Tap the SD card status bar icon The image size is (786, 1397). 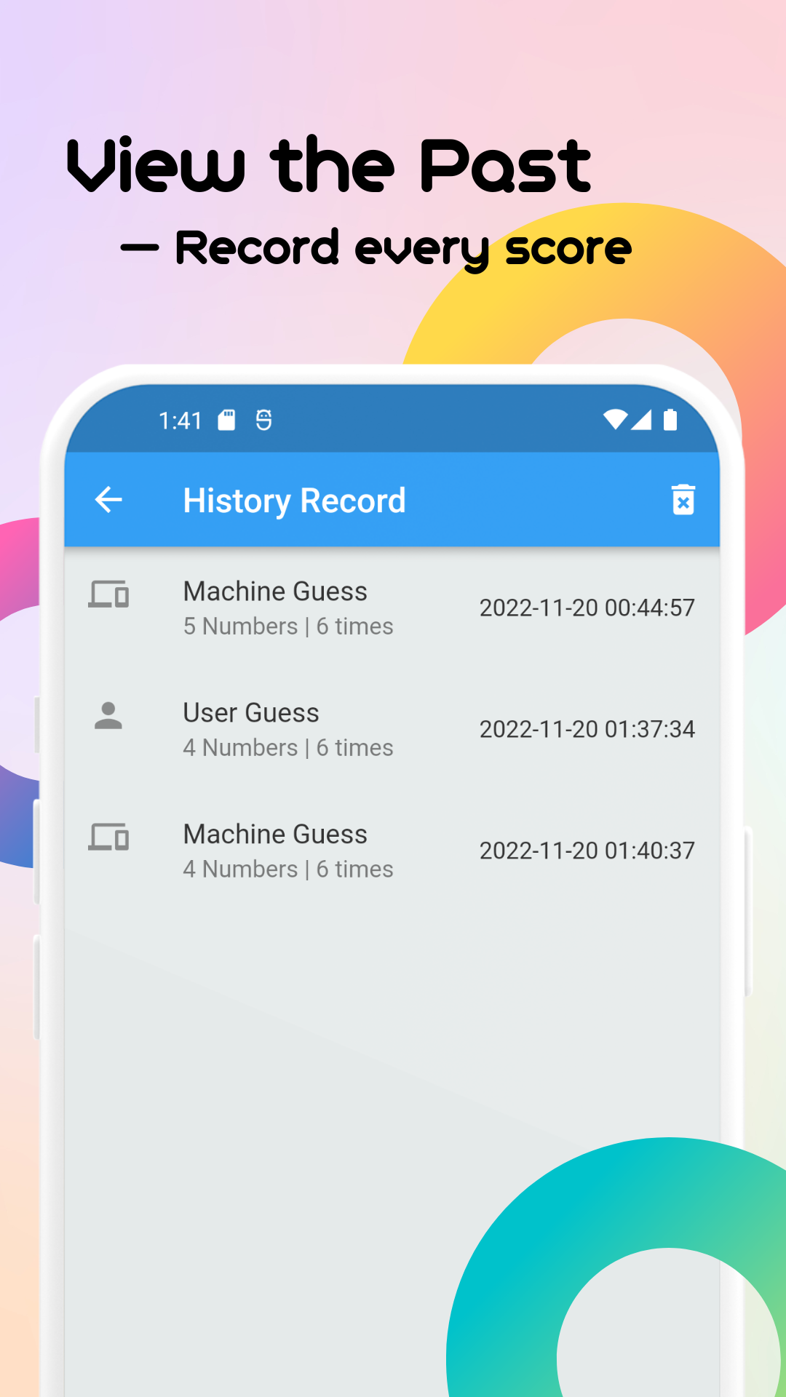click(226, 420)
